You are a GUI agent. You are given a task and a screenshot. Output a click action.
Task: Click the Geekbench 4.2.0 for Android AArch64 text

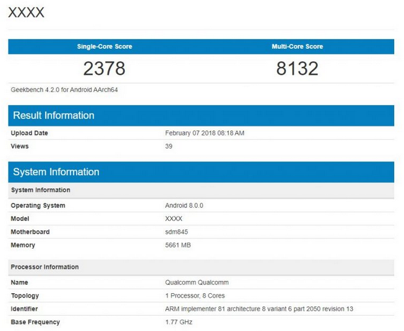(64, 90)
